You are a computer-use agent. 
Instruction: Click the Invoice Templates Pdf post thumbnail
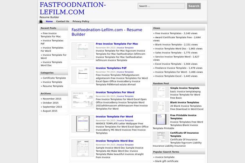point(83,75)
